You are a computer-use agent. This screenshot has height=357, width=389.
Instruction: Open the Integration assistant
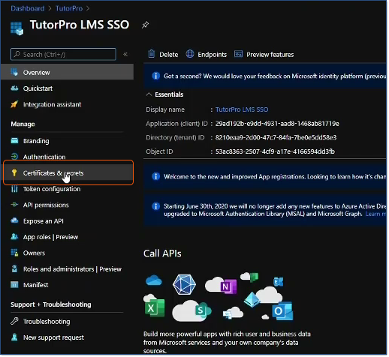pos(52,104)
